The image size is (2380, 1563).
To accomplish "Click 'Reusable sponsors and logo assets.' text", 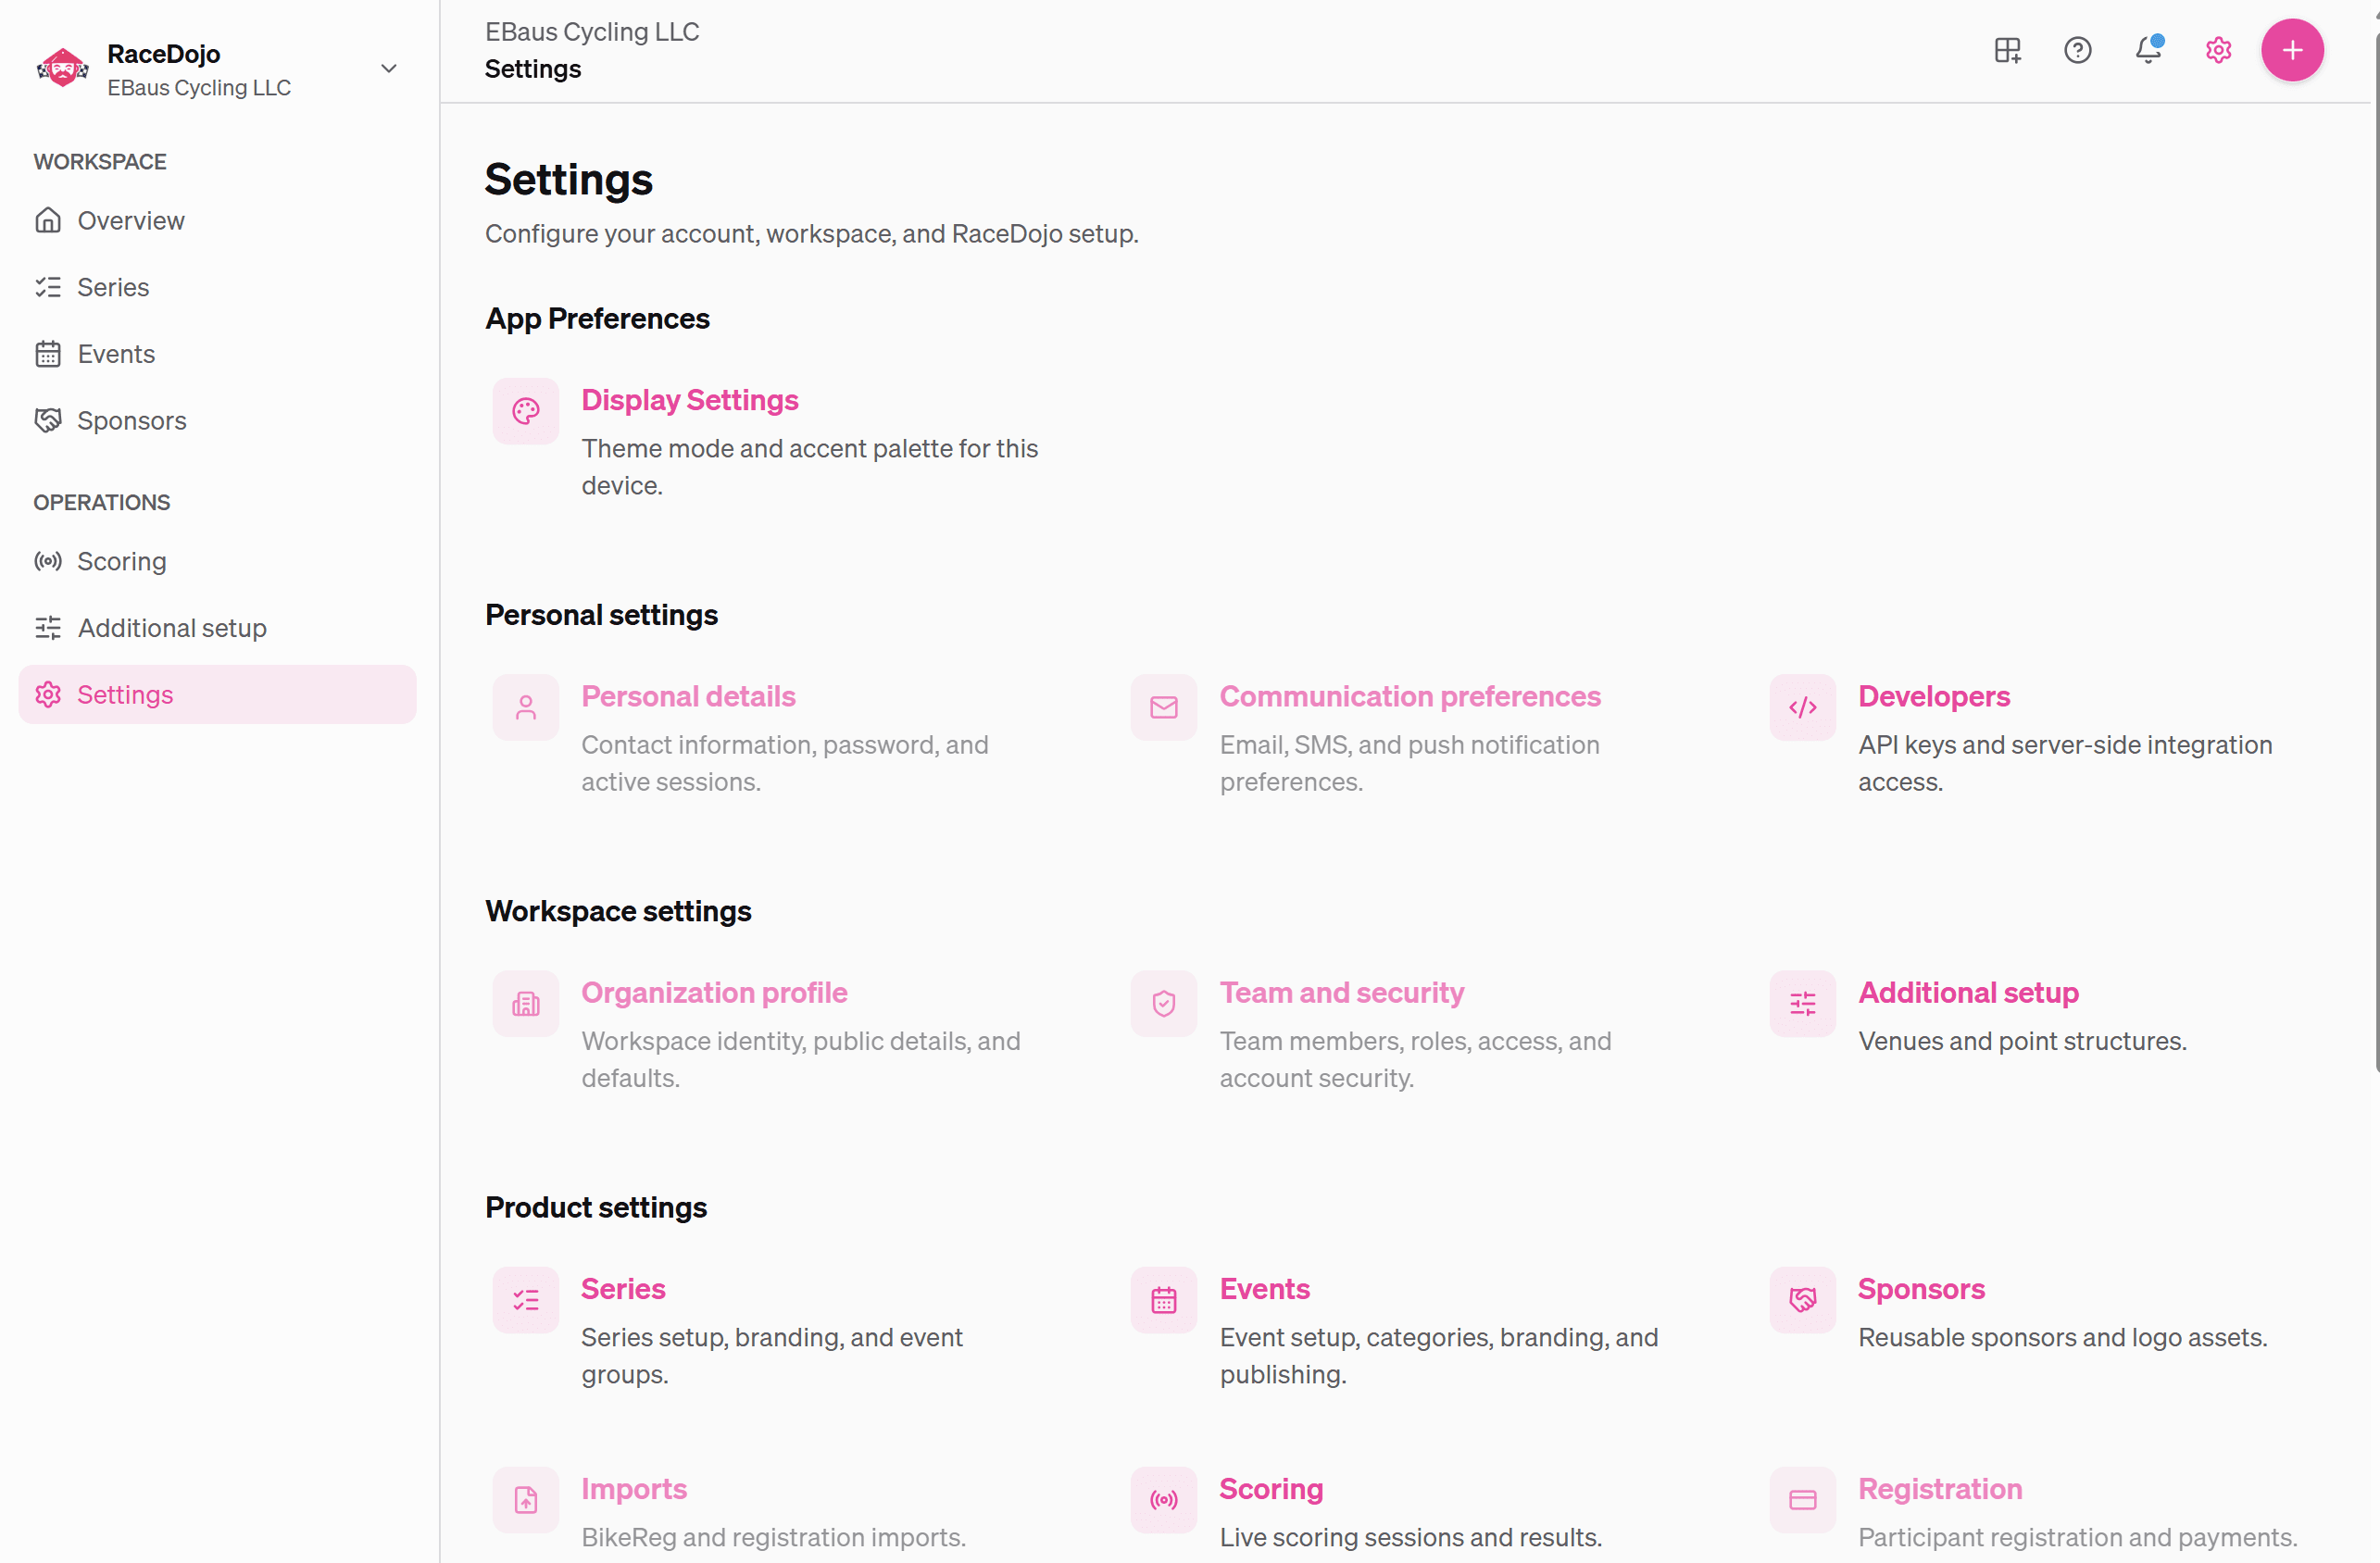I will tap(2062, 1337).
